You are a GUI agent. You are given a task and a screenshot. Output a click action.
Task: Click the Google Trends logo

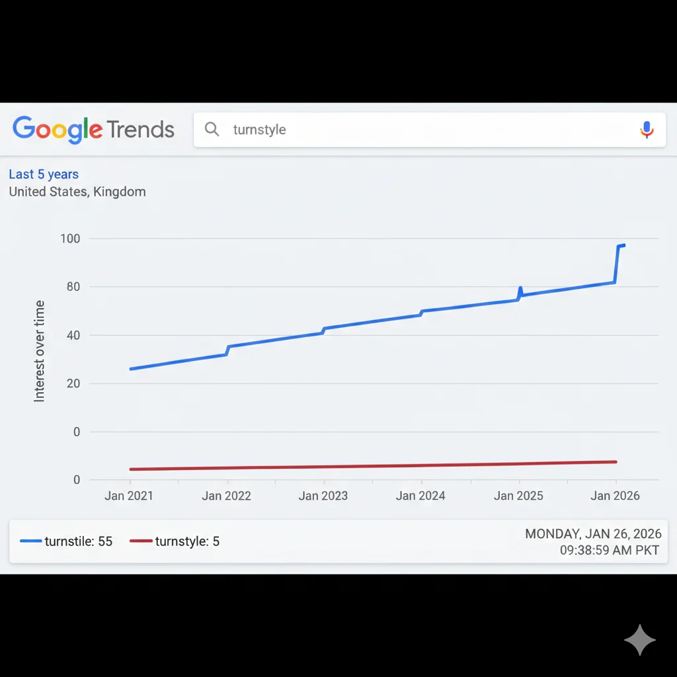(93, 130)
